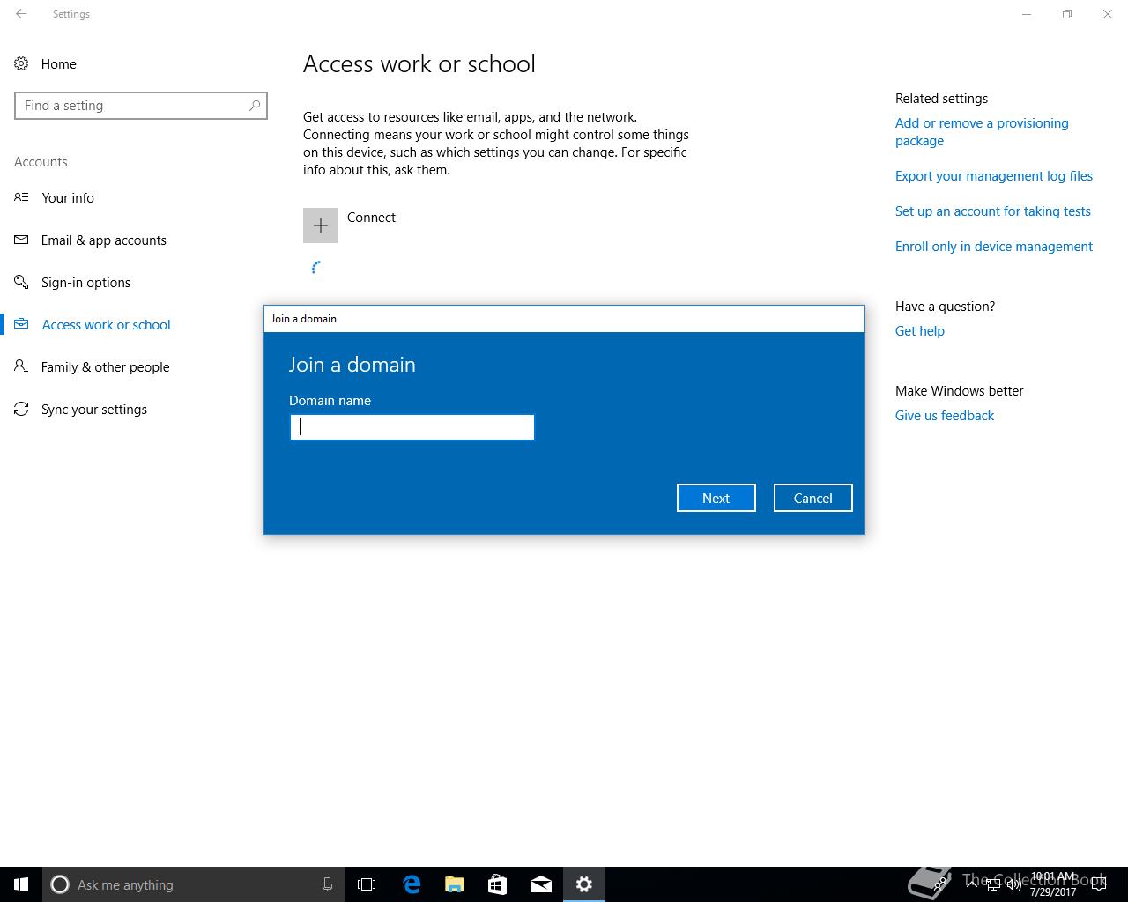Viewport: 1128px width, 902px height.
Task: Open Task View on the taskbar
Action: click(367, 884)
